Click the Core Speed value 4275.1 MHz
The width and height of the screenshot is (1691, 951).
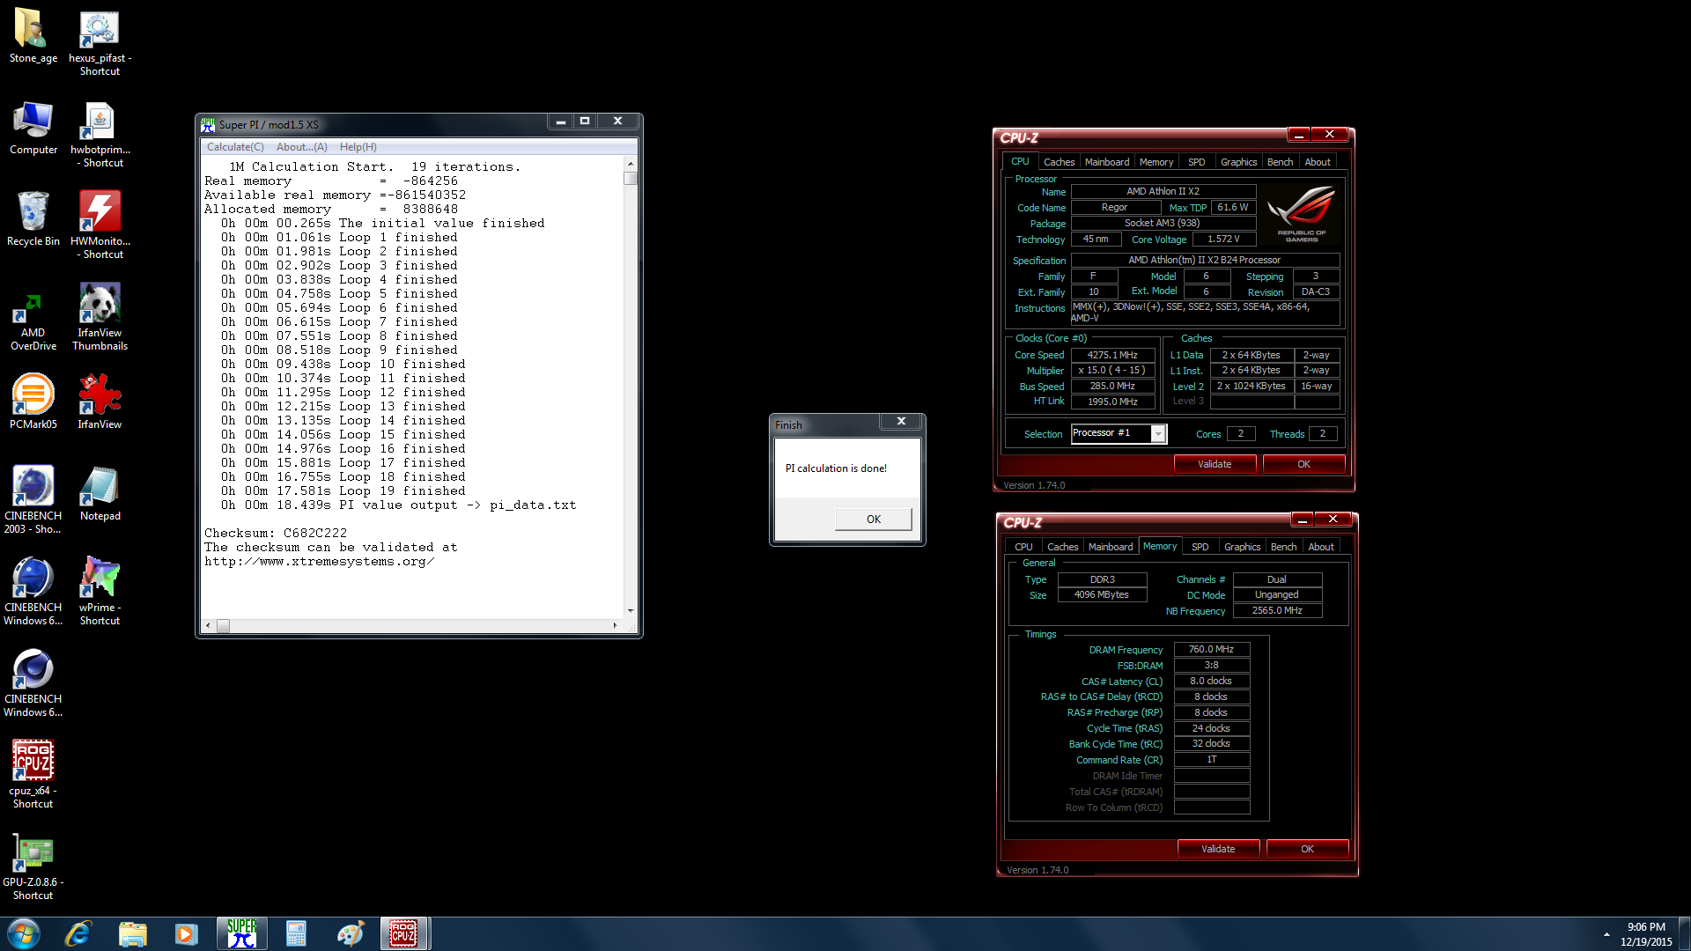click(1112, 356)
